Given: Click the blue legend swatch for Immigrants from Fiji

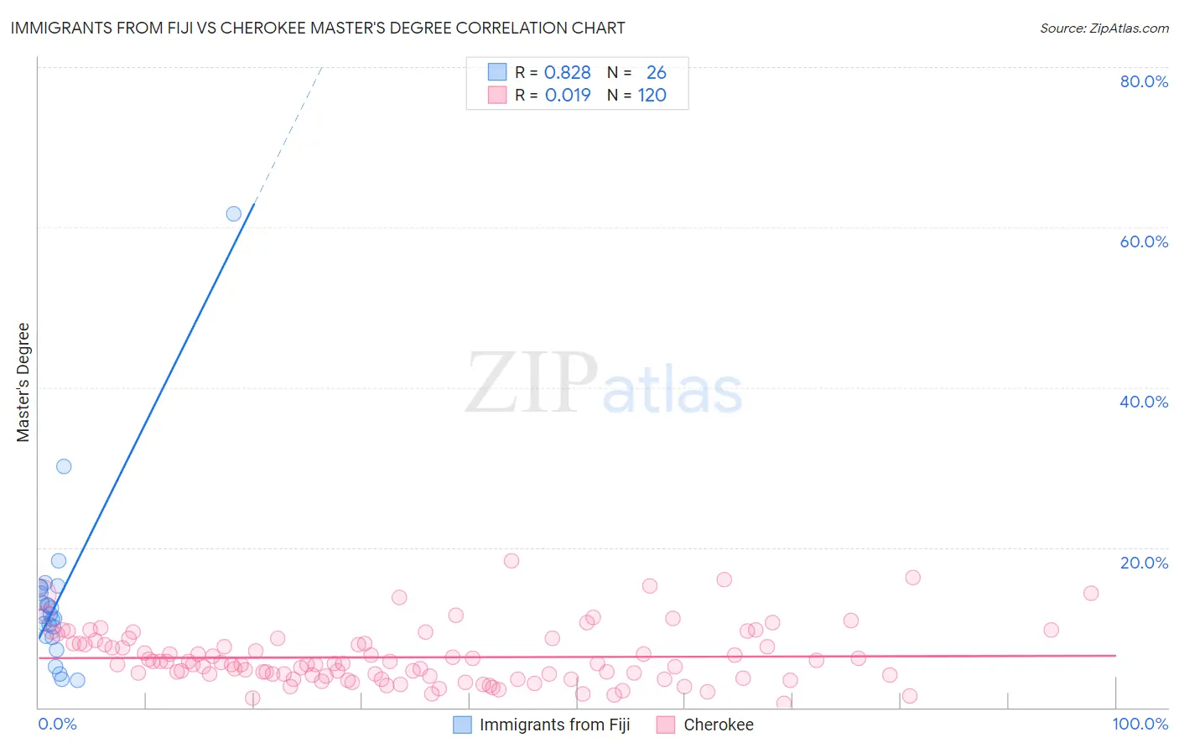Looking at the screenshot, I should tap(462, 725).
